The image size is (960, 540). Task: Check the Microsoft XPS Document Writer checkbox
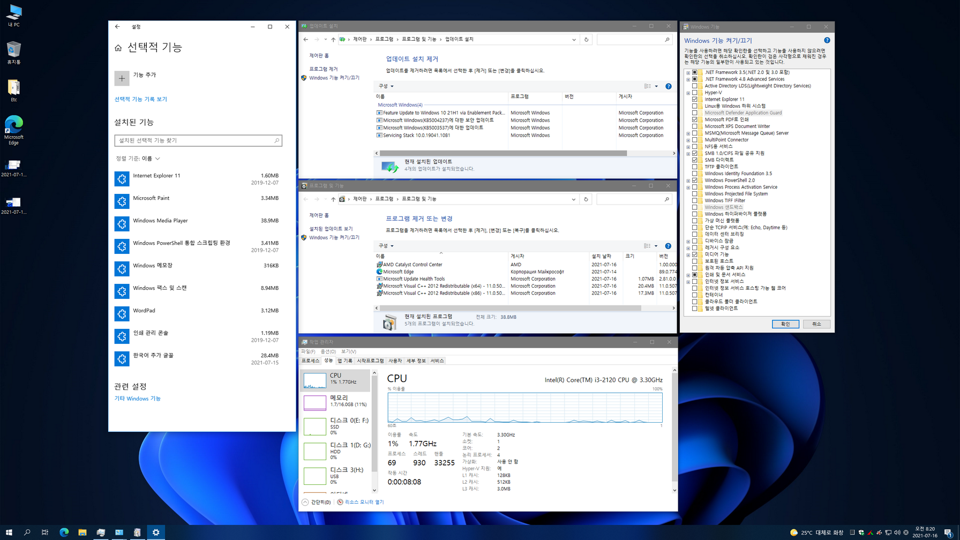695,126
